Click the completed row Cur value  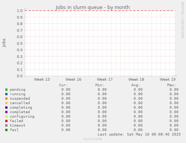[x=66, y=112]
